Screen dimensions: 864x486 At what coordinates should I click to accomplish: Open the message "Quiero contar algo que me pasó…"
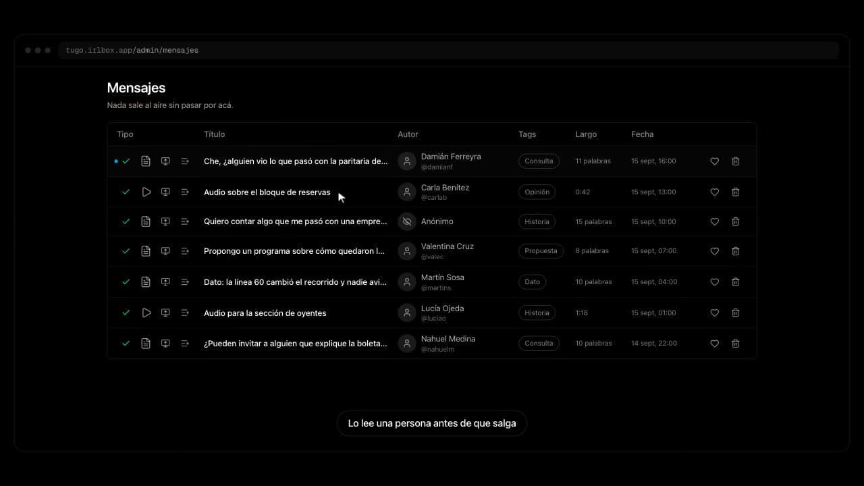click(296, 221)
